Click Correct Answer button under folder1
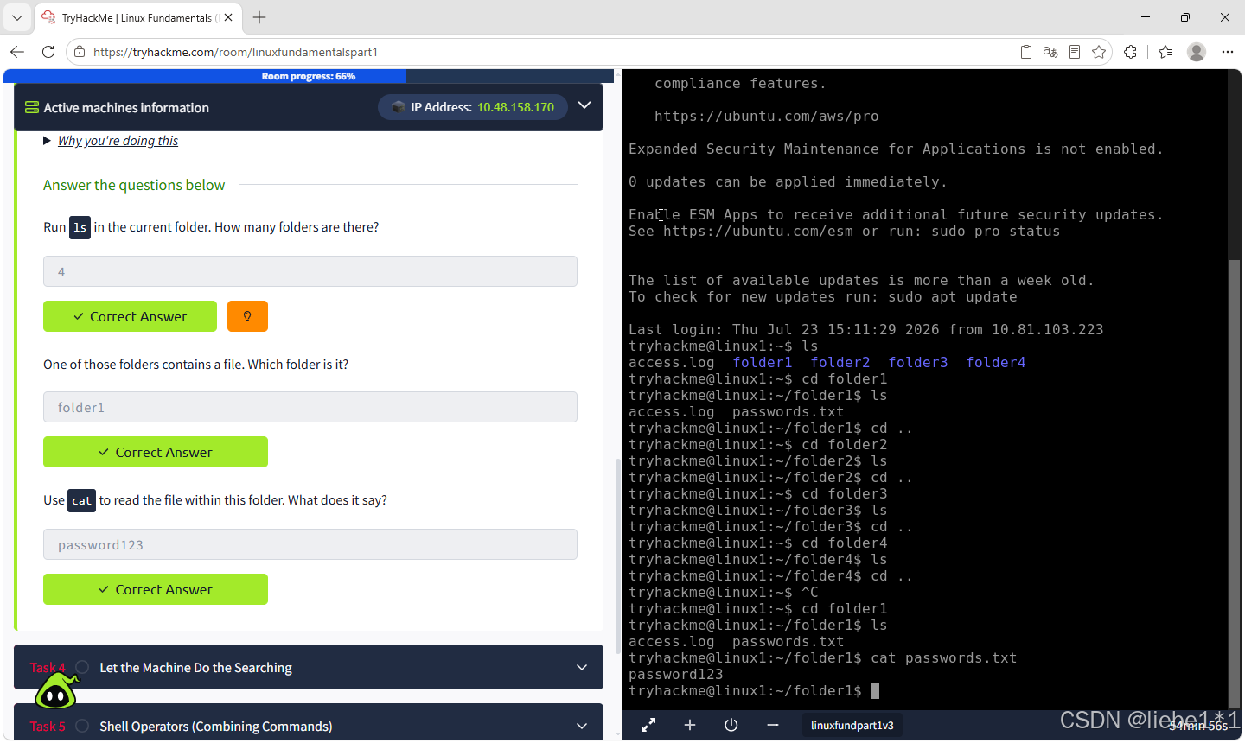Viewport: 1245px width, 743px height. [x=156, y=452]
